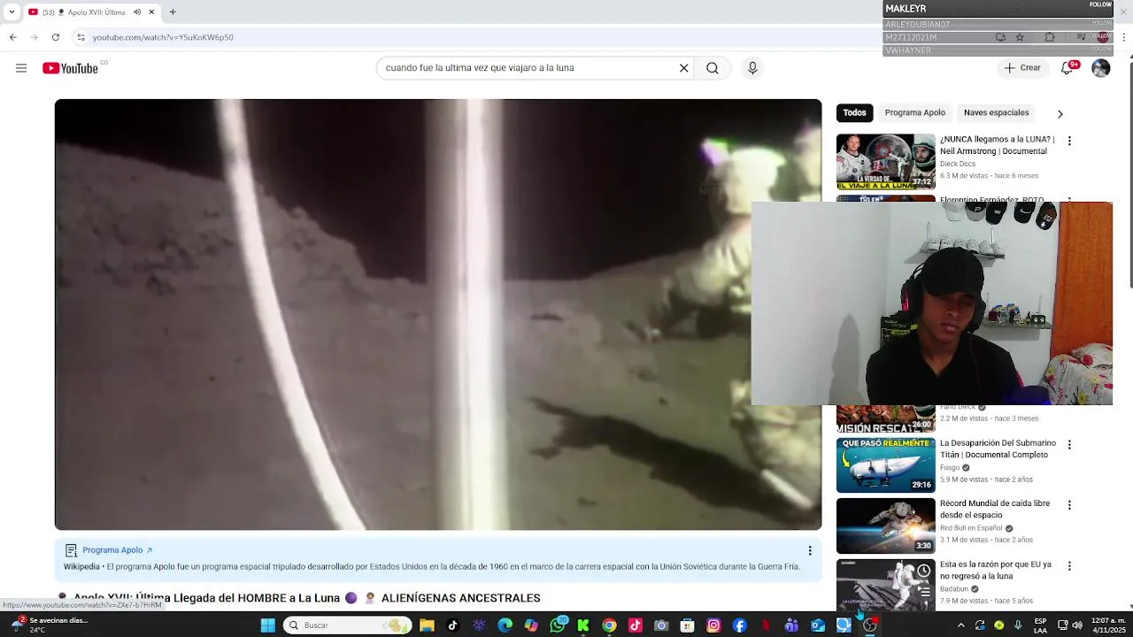Image resolution: width=1133 pixels, height=637 pixels.
Task: Open the Windows Start button
Action: (267, 625)
